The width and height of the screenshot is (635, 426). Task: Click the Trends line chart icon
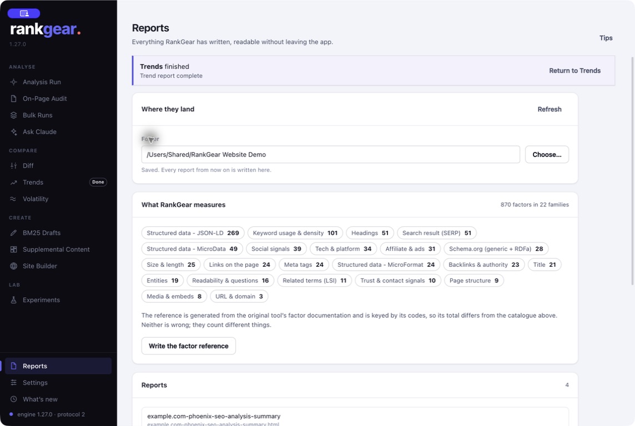point(14,182)
